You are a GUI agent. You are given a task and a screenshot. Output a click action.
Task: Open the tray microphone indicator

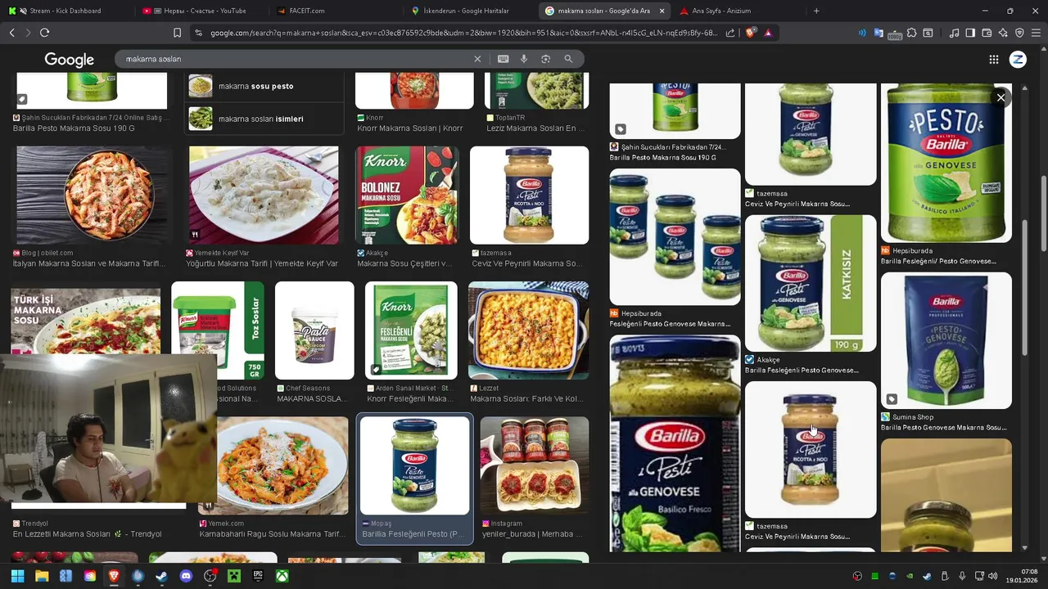(962, 576)
